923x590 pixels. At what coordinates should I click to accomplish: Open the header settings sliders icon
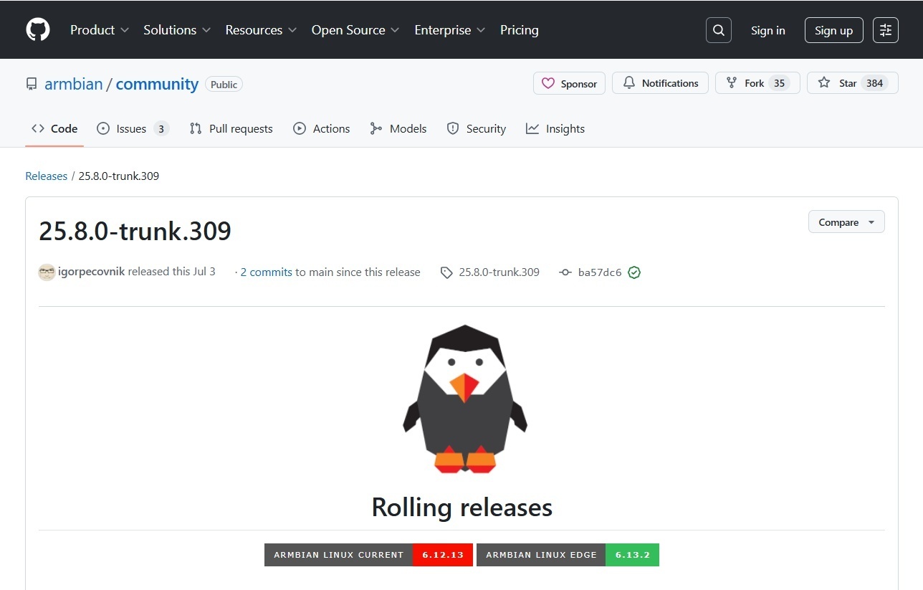[886, 30]
